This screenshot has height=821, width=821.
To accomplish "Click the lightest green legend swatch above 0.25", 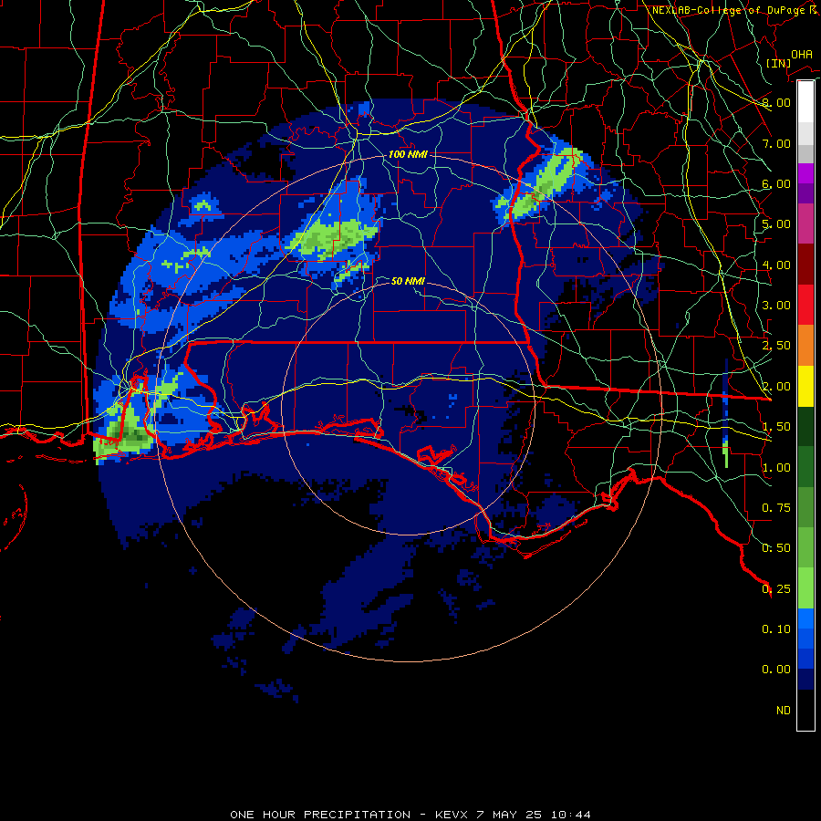I will [805, 588].
